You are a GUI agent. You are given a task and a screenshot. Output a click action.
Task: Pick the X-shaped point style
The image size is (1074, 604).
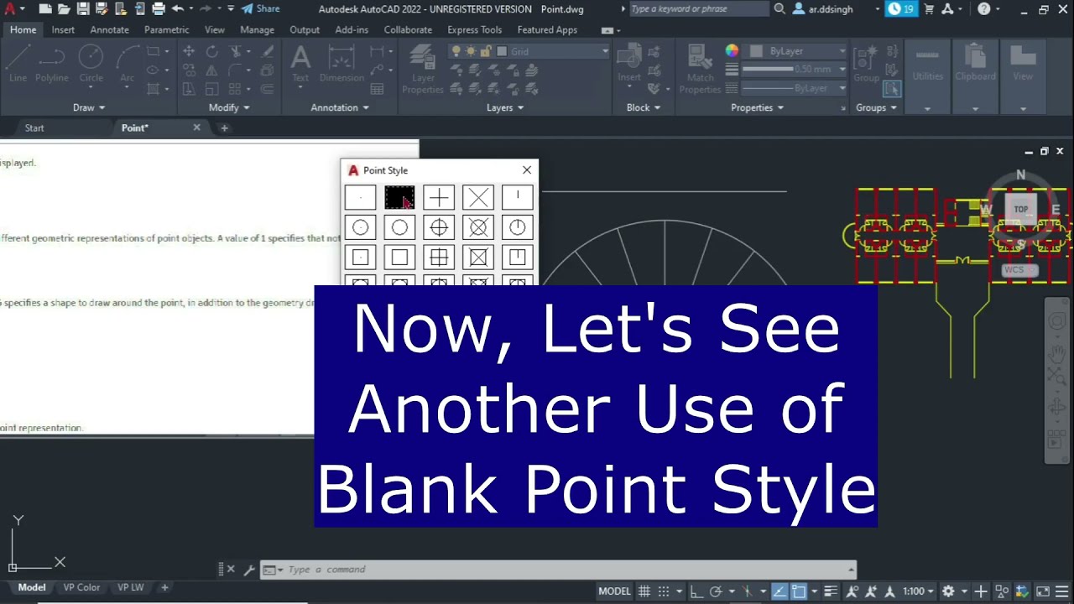pos(478,197)
